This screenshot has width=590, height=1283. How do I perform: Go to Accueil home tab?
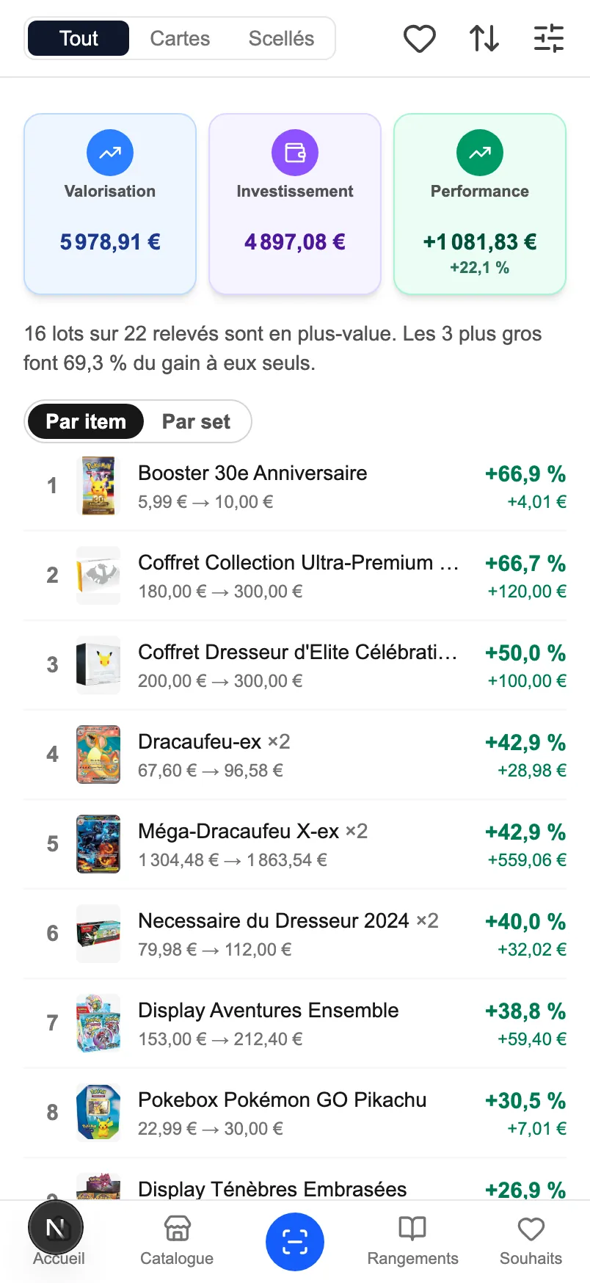tap(59, 1240)
